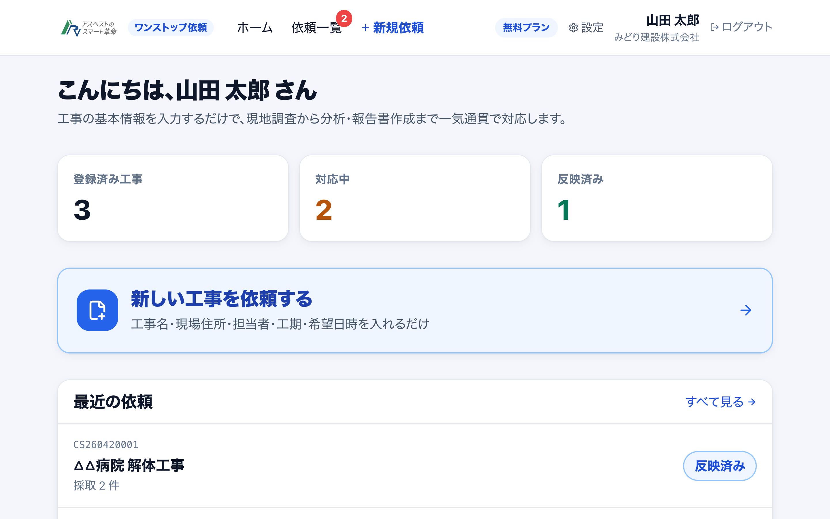Click the 反映済み stat card showing 1

click(657, 198)
